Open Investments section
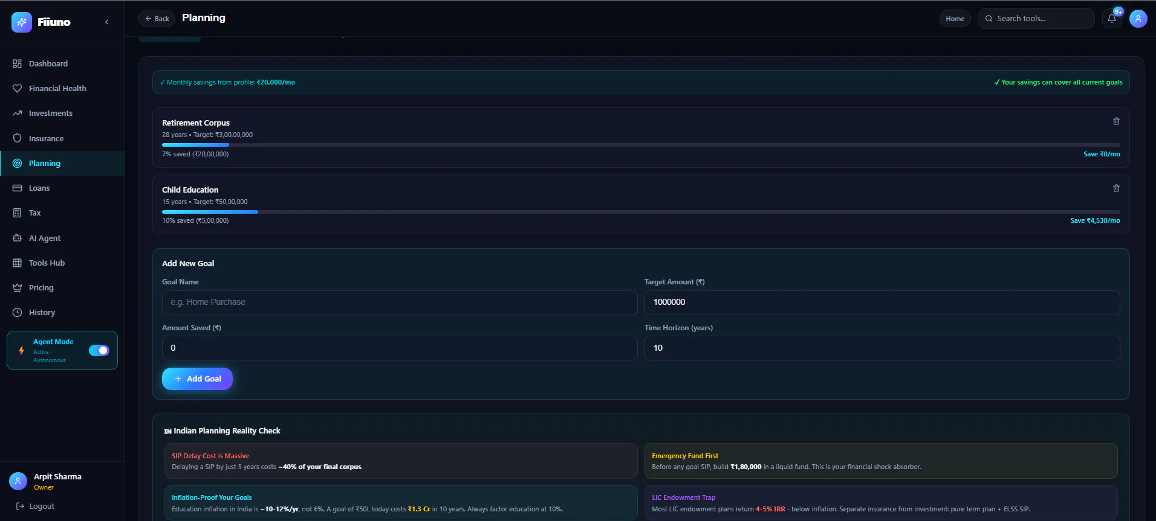Image resolution: width=1156 pixels, height=521 pixels. (62, 113)
